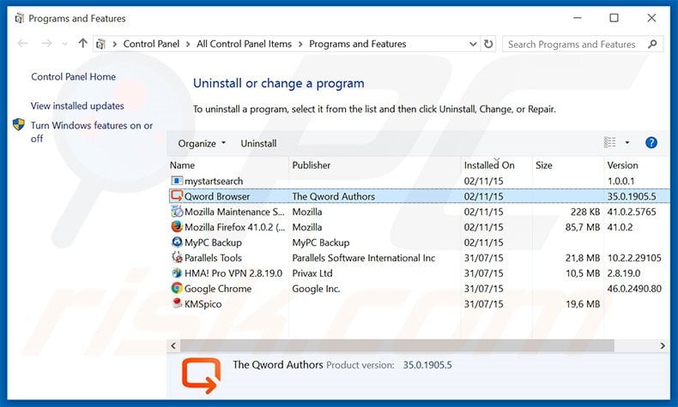The image size is (678, 407).
Task: Open the help question mark icon
Action: click(x=651, y=143)
